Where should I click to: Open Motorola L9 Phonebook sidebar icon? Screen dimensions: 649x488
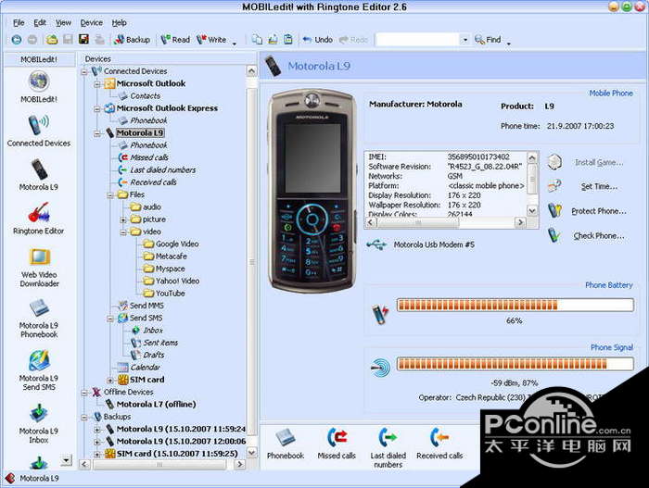tap(39, 308)
